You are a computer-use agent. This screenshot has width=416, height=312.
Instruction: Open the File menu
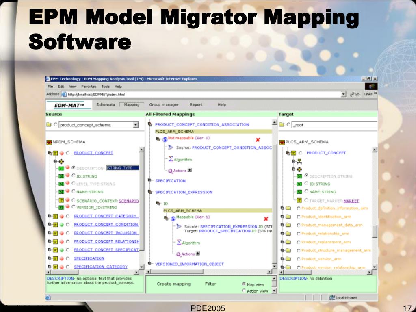50,87
